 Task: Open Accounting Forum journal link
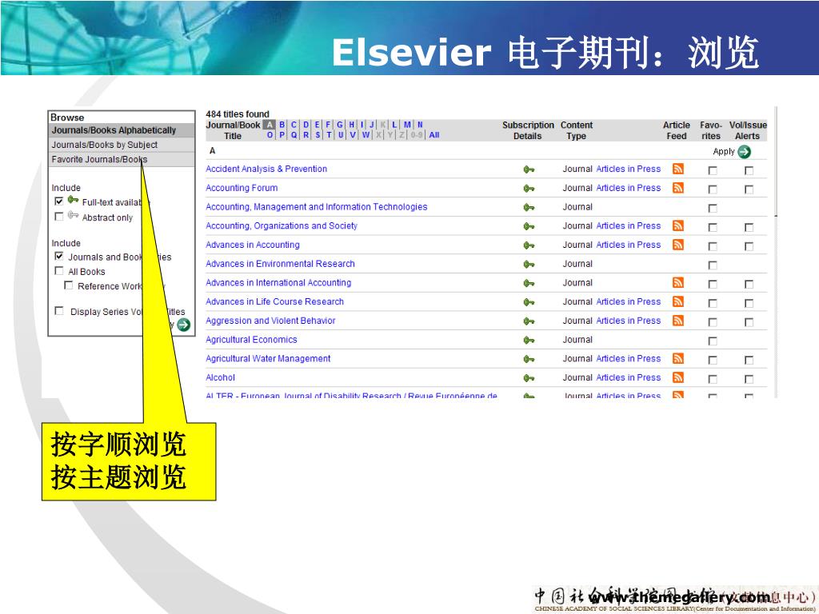pos(242,187)
